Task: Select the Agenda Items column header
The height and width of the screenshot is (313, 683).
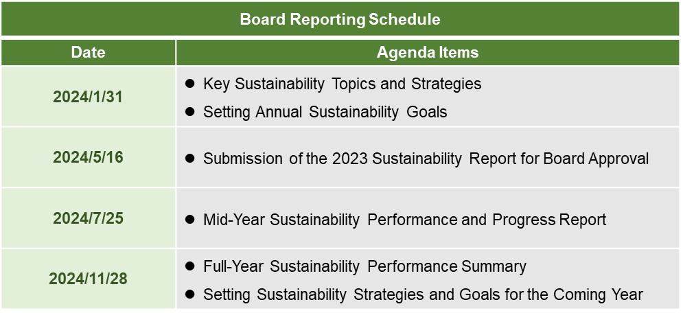Action: coord(428,52)
